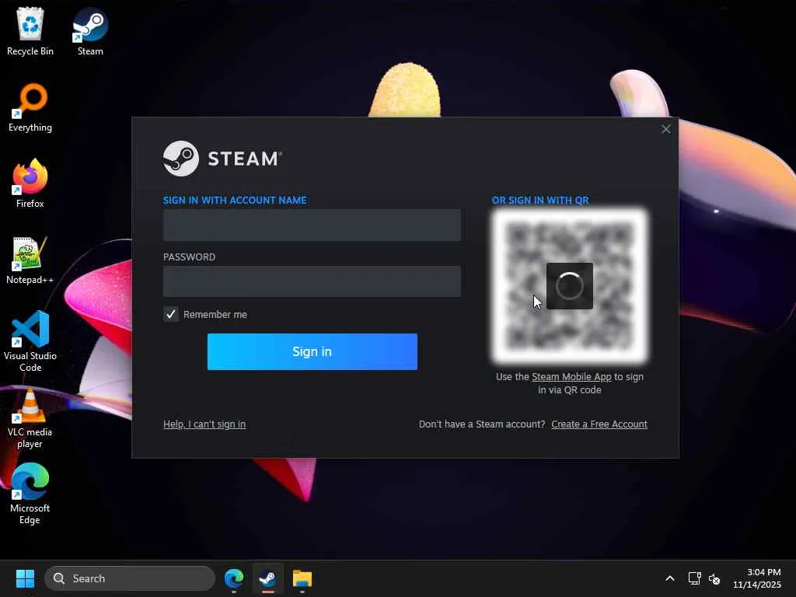Viewport: 796px width, 597px height.
Task: Click the Password input field
Action: coord(312,281)
